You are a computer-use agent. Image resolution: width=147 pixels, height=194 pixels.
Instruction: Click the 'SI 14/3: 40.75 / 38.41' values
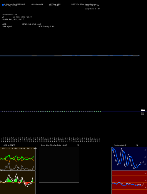[x=23, y=17]
